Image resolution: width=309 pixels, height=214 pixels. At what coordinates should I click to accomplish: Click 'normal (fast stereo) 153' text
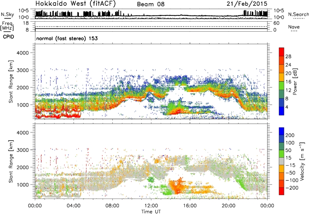click(67, 38)
